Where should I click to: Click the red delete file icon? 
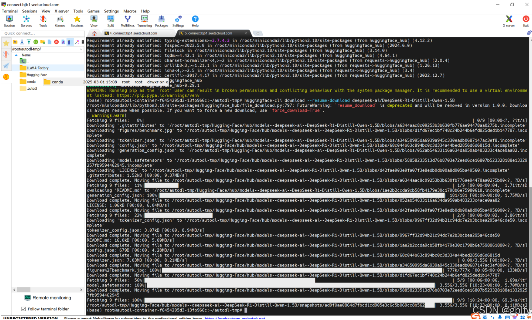tap(56, 42)
